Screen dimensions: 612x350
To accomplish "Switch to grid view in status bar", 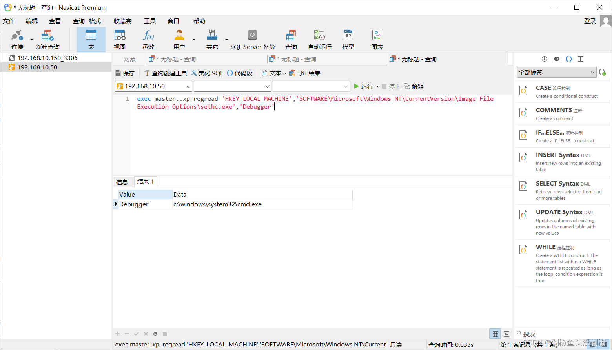I will point(495,334).
